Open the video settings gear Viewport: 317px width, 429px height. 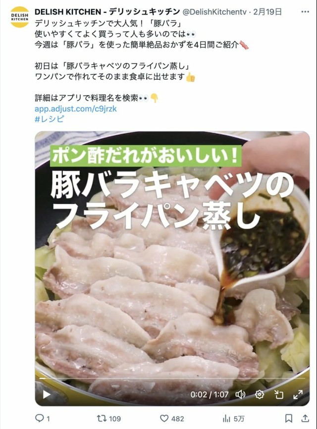tap(259, 394)
